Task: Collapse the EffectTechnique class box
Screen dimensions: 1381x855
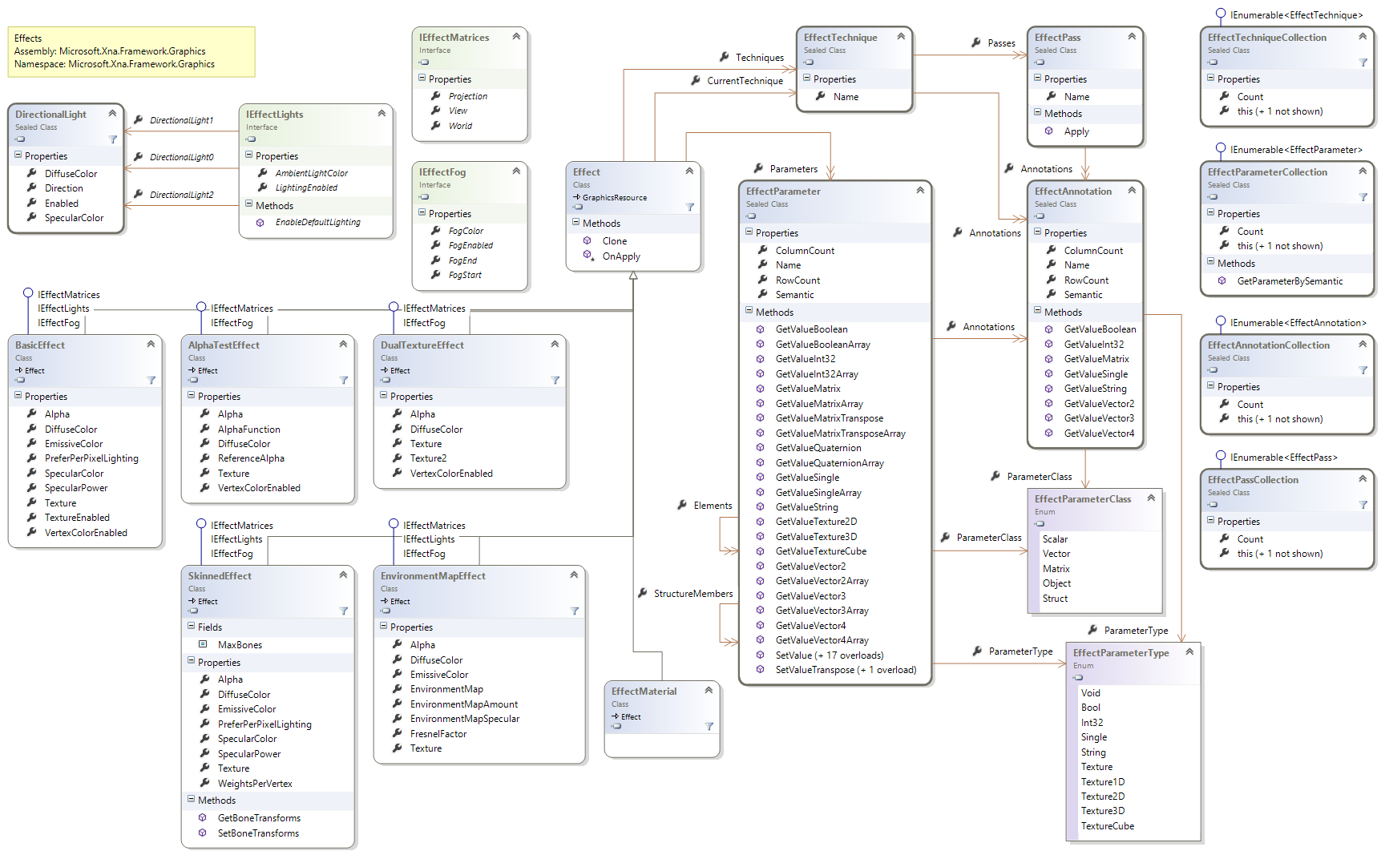Action: coord(901,37)
